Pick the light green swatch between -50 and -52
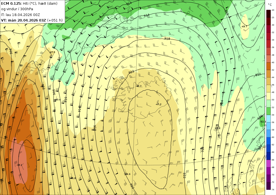 (x=269, y=103)
